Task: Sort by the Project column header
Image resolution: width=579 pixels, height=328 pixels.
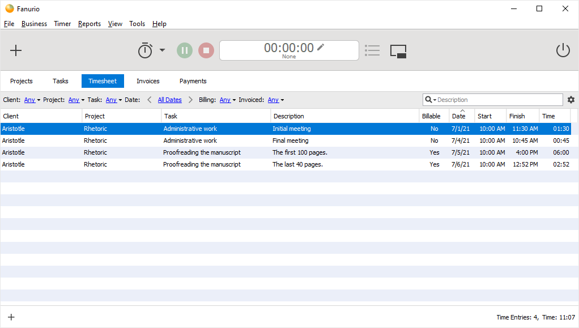Action: pos(121,116)
